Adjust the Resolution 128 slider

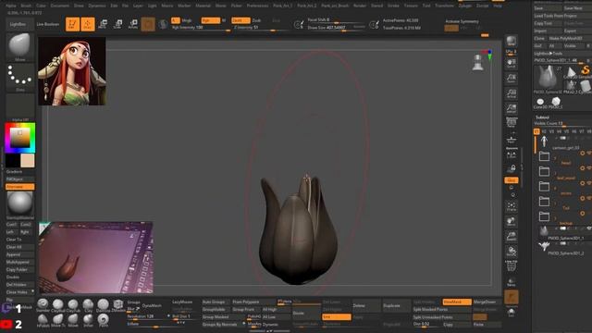pos(148,316)
